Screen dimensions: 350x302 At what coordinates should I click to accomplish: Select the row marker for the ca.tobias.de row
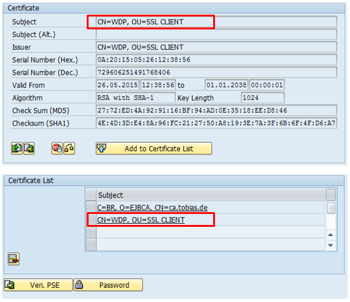[x=91, y=207]
